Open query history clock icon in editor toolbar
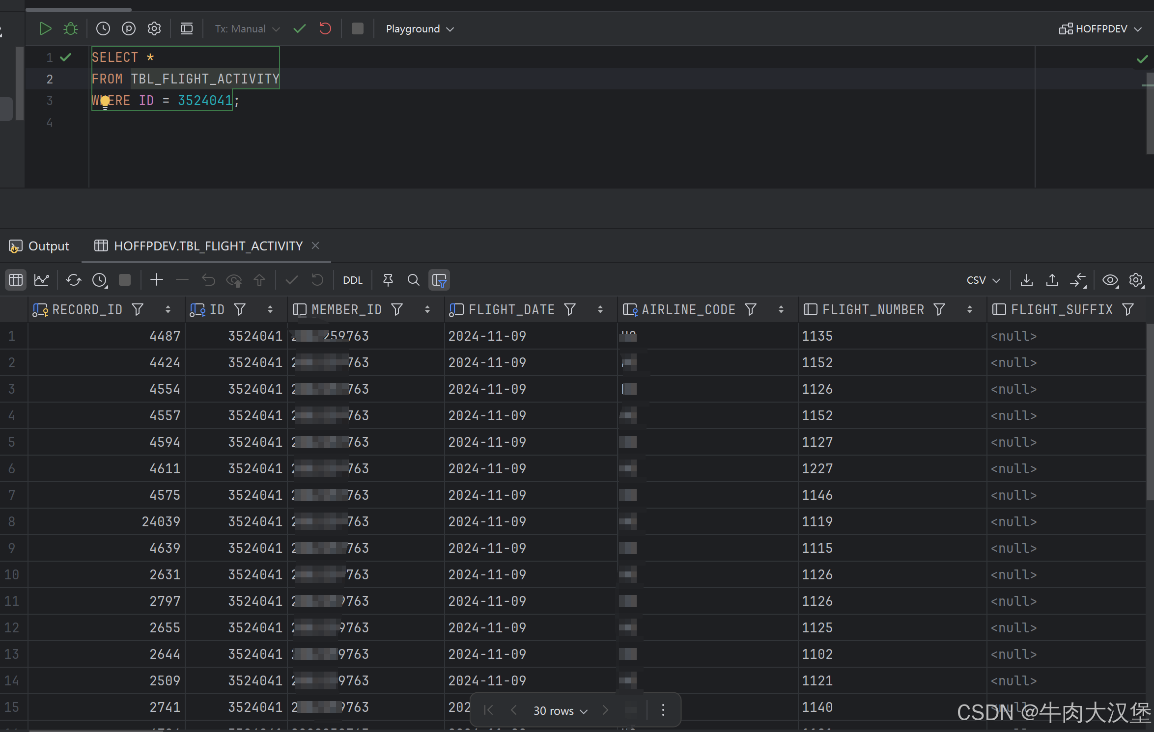This screenshot has width=1154, height=732. click(103, 29)
